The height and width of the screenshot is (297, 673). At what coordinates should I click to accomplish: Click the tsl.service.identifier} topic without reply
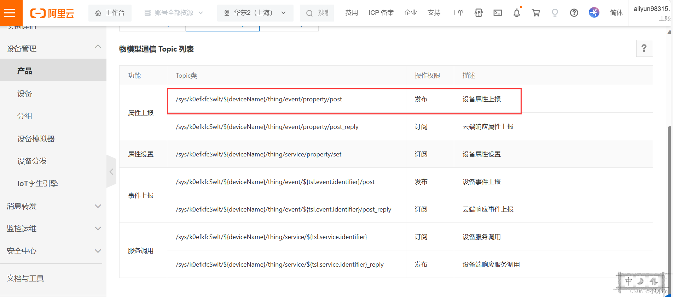[271, 237]
